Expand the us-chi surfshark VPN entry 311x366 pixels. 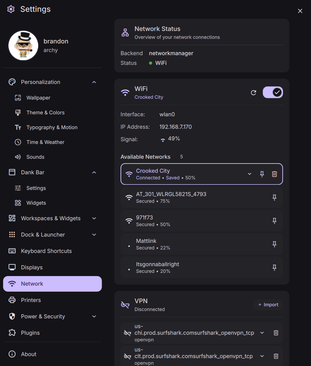click(x=262, y=333)
